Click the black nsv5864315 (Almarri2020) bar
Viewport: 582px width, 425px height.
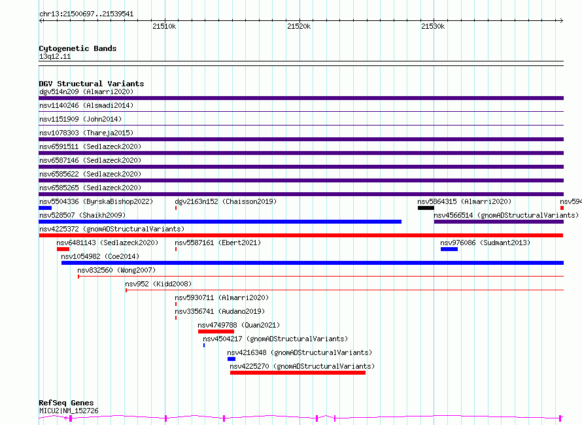[426, 208]
